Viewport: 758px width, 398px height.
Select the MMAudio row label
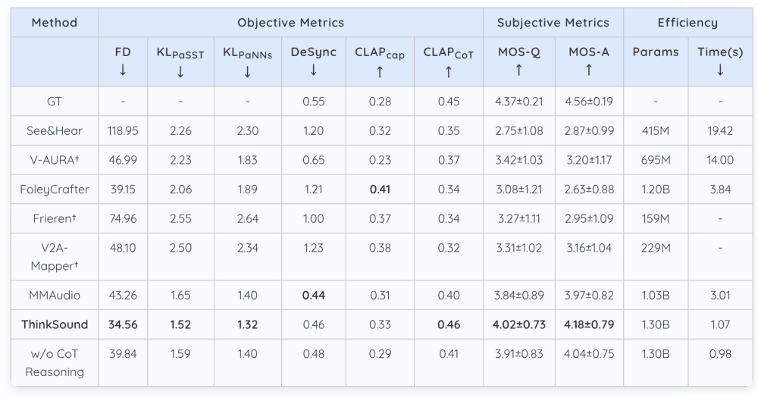55,295
